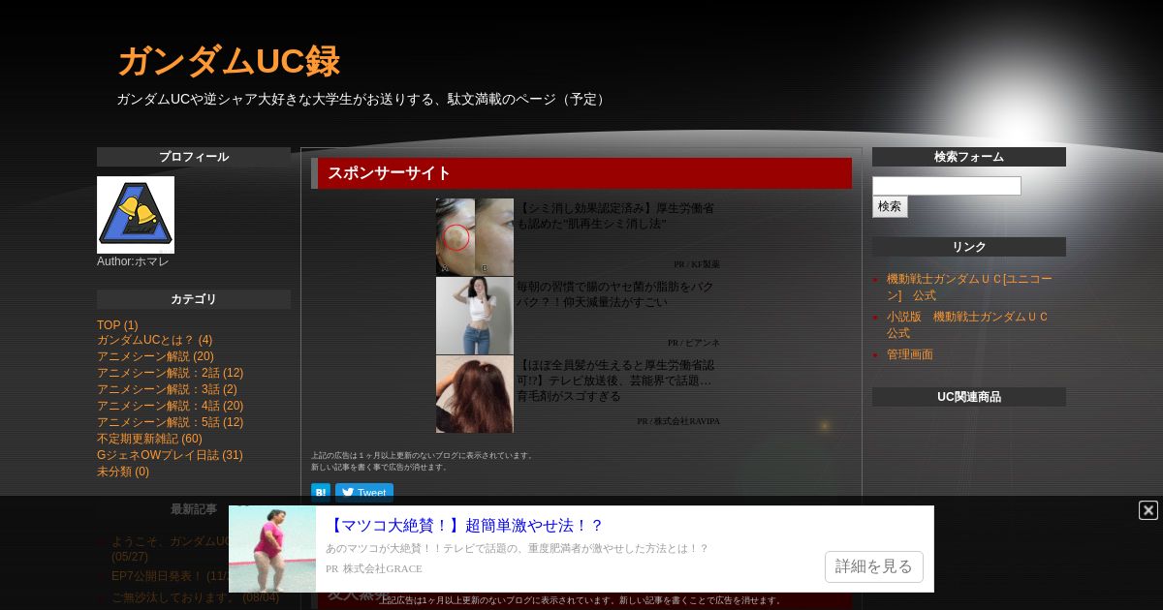Viewport: 1163px width, 610px height.
Task: Click the PR / ビアンネ advertiser label
Action: point(694,343)
